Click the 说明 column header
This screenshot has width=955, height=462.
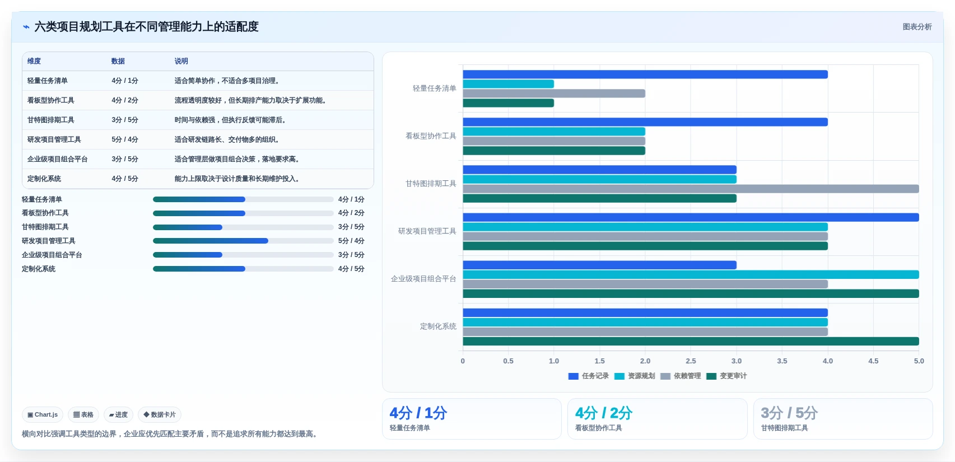181,61
